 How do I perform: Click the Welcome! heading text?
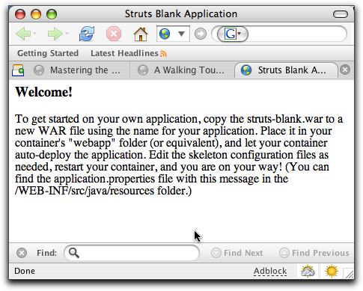click(44, 92)
